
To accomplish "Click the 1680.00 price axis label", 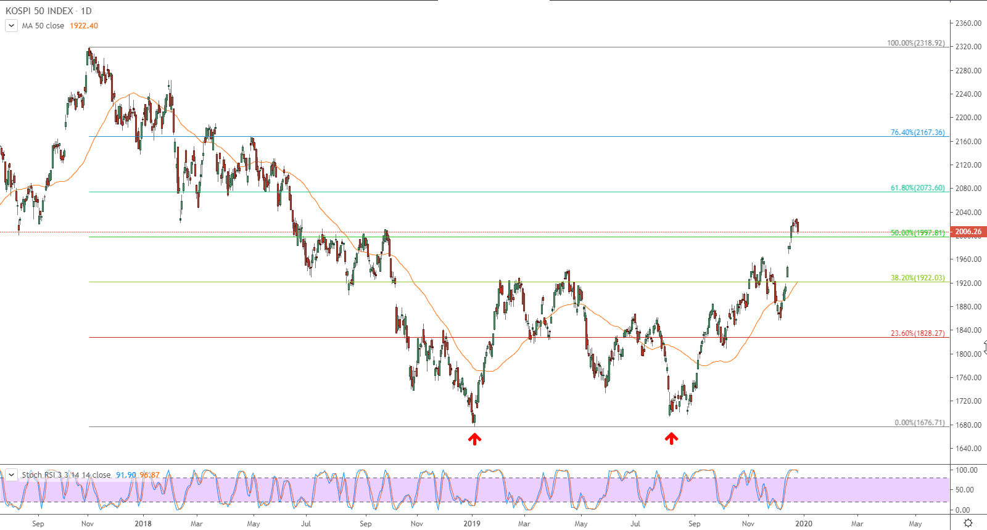I will pos(968,425).
